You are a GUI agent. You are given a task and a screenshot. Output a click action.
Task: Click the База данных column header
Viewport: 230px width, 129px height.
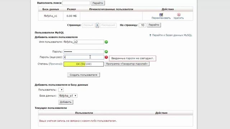[x=51, y=9]
